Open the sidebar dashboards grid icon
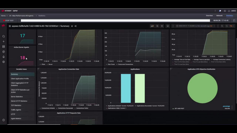Viewport: 237px width, 133px height. point(4,47)
